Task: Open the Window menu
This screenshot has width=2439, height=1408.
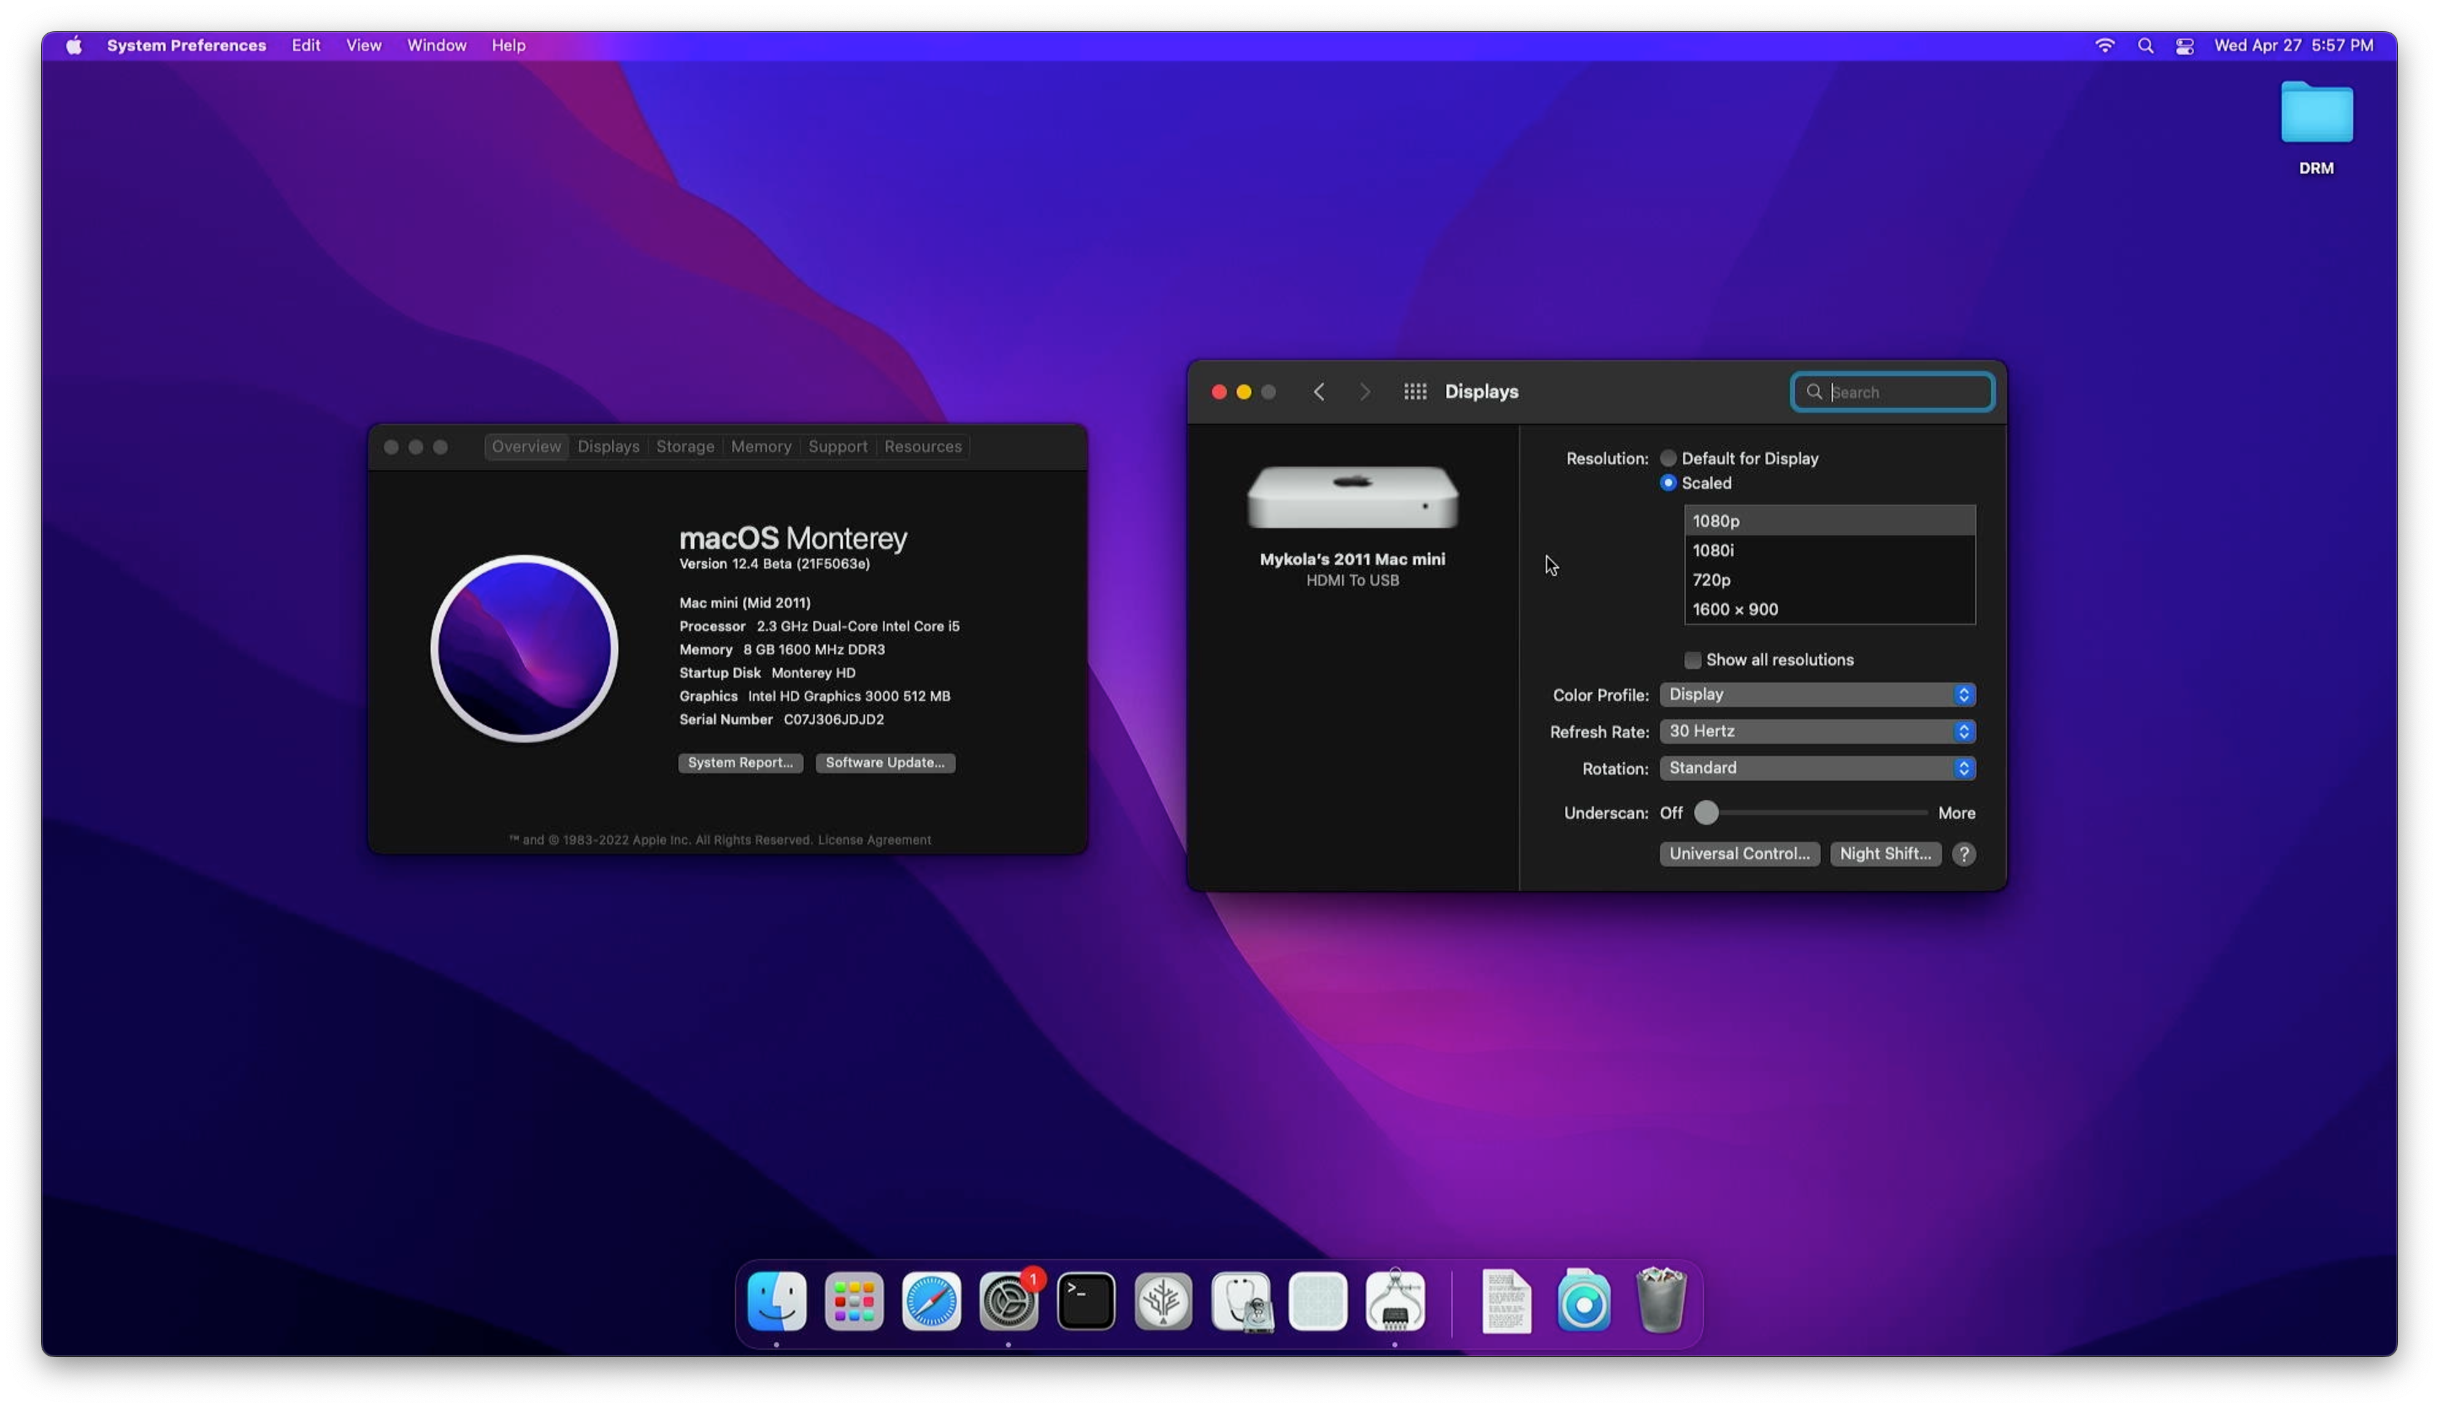Action: pyautogui.click(x=436, y=45)
